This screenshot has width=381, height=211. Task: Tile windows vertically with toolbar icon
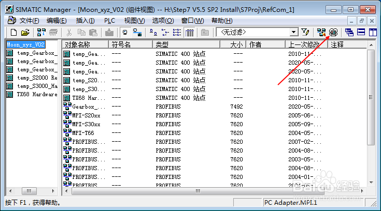tap(373, 32)
